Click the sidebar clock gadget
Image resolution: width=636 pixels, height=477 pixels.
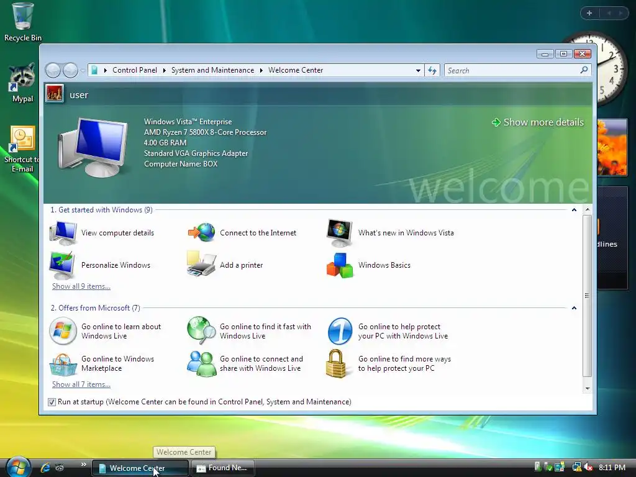click(612, 69)
